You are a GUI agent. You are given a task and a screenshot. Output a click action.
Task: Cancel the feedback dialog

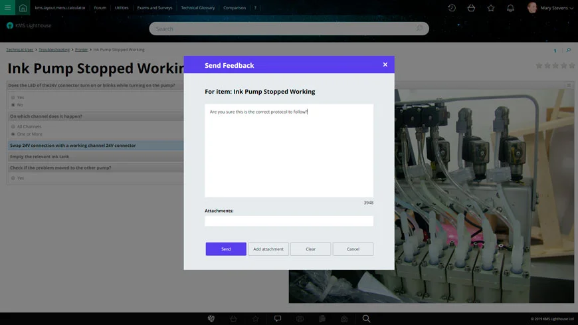pos(353,249)
